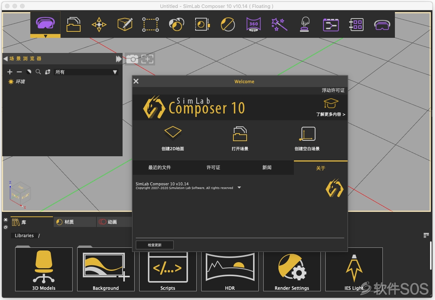This screenshot has height=300, width=435.
Task: Switch to 许可证 tab
Action: point(213,167)
